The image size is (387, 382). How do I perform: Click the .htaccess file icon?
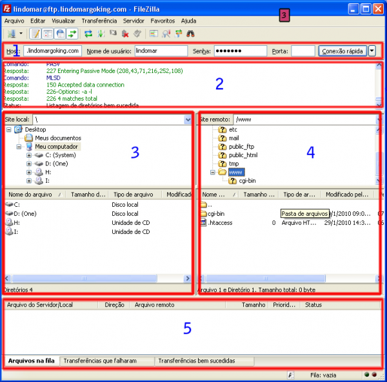tap(204, 222)
